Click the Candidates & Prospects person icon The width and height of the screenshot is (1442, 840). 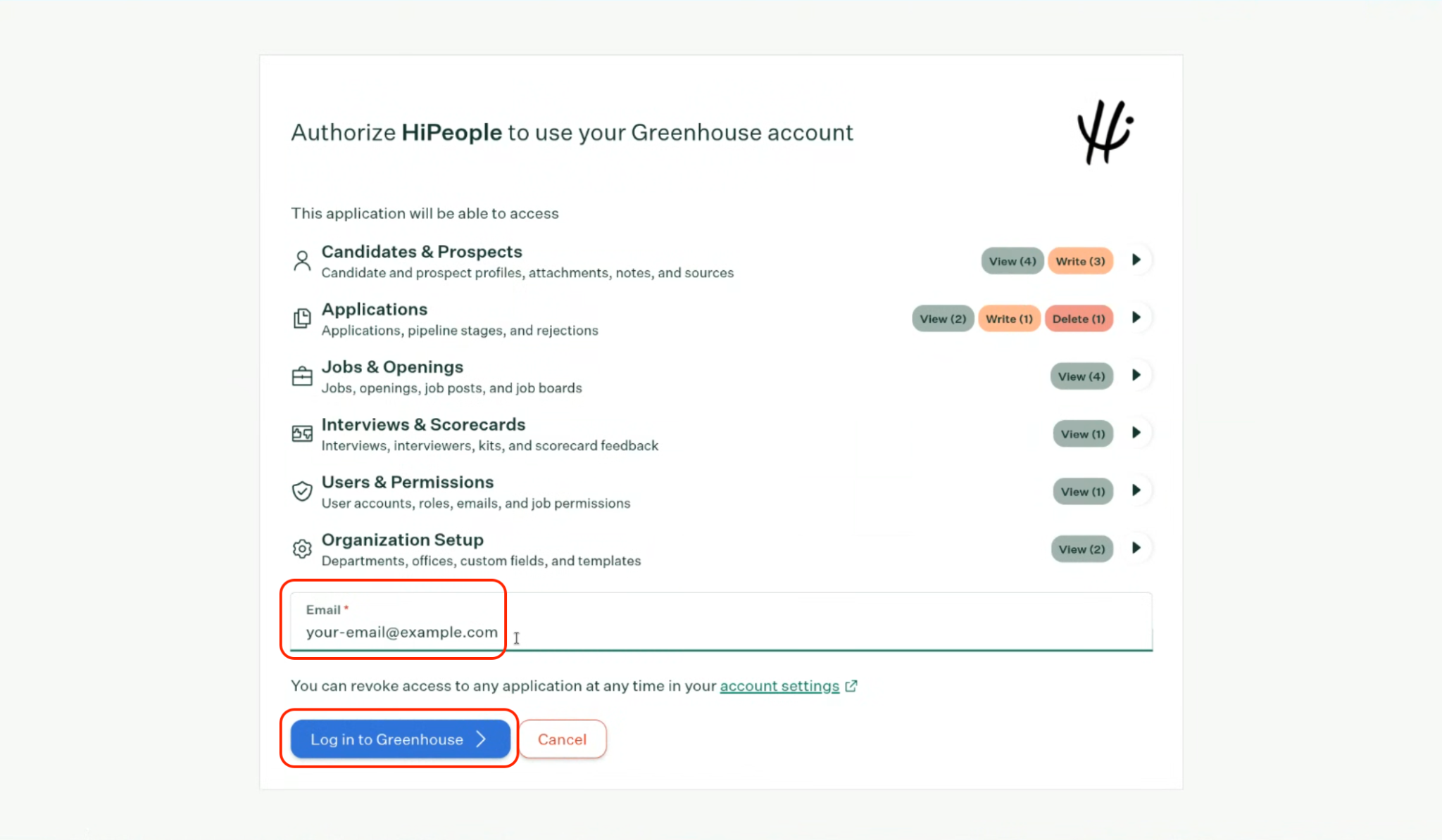pos(302,261)
